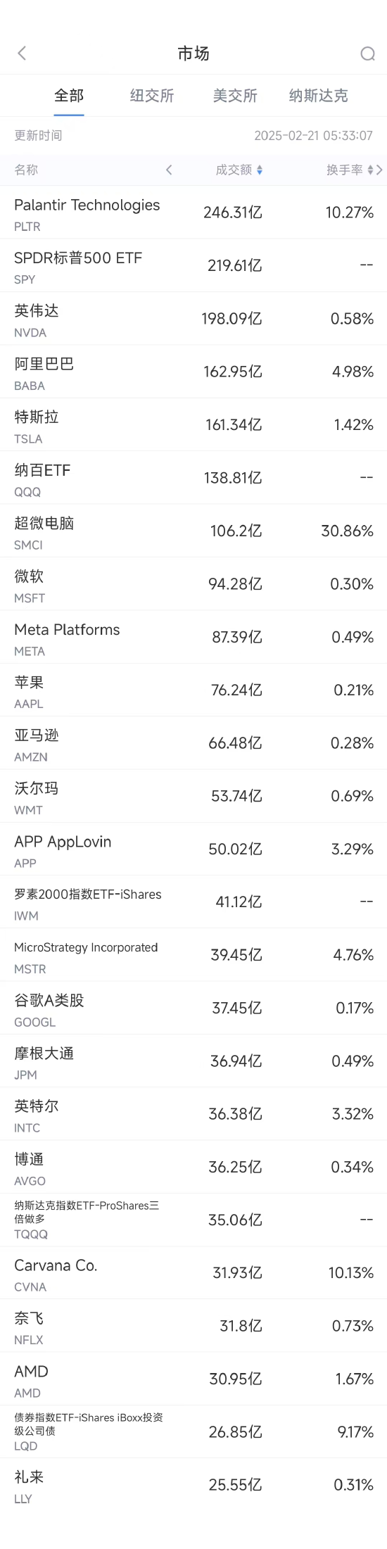Sort by 换手率 column arrows

[371, 170]
